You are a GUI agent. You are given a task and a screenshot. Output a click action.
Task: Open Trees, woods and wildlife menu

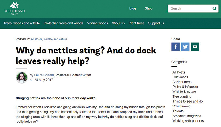point(22,23)
